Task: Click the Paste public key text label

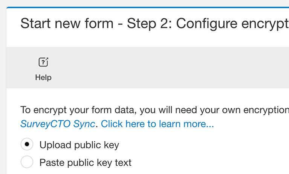Action: 86,163
